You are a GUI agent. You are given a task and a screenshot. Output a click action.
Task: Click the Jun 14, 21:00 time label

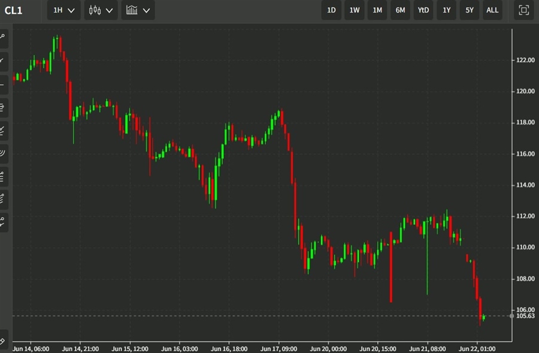[80, 349]
